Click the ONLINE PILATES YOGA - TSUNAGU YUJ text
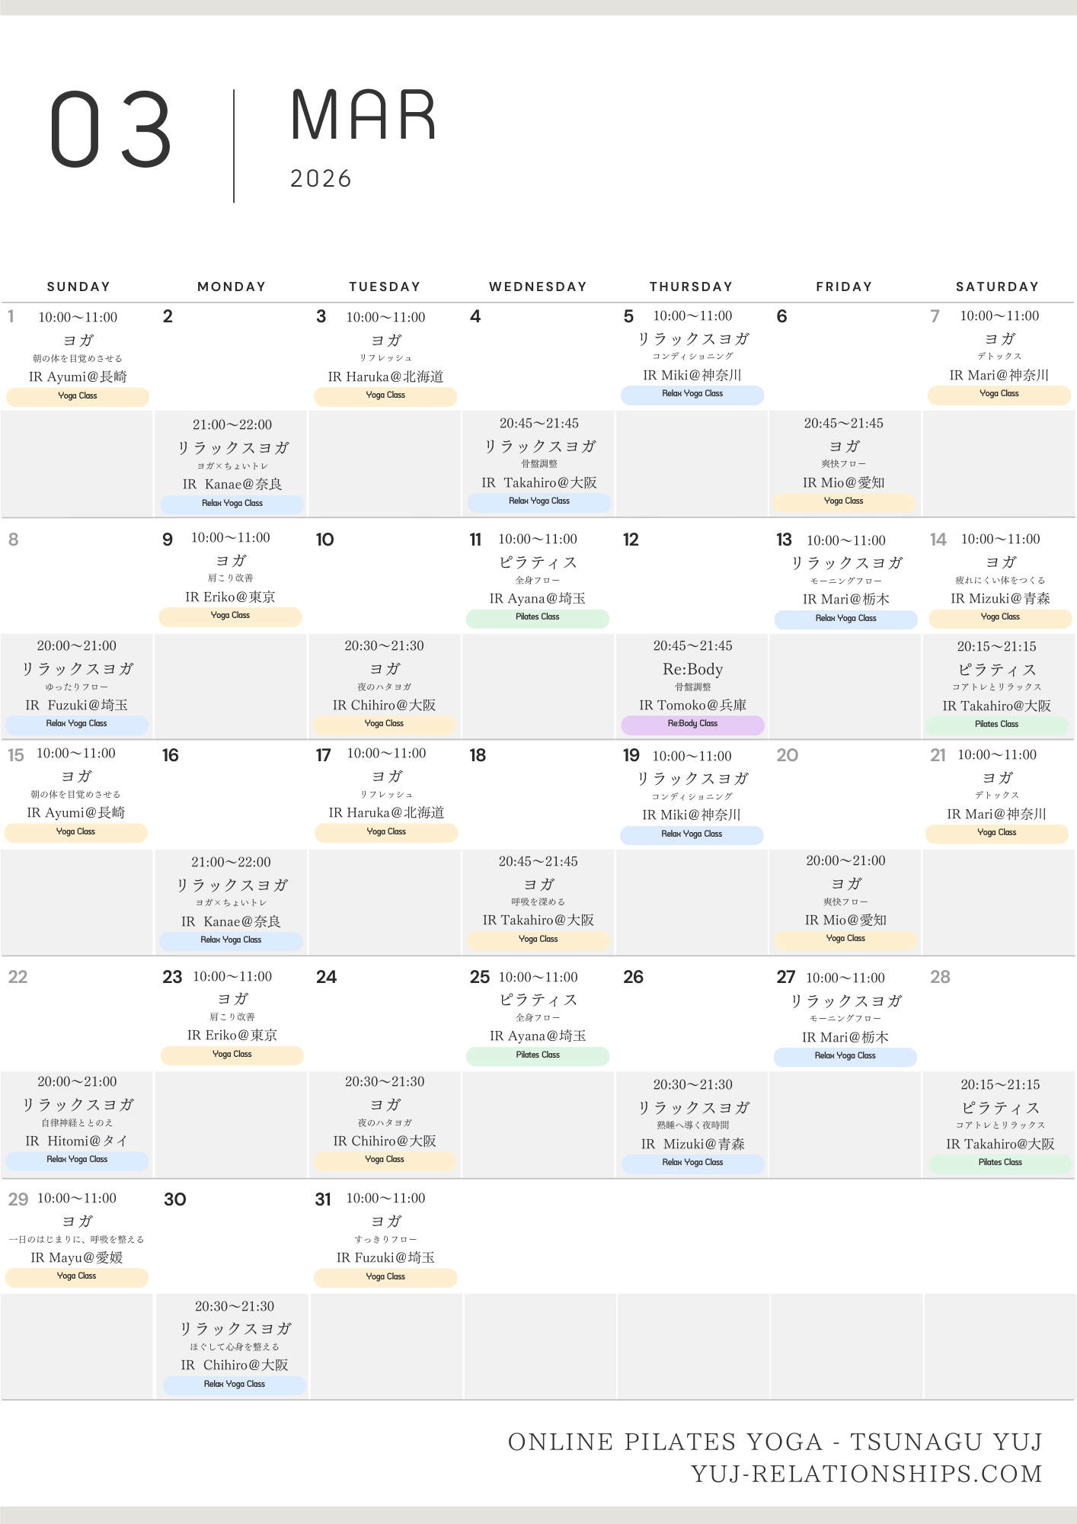 (x=775, y=1442)
